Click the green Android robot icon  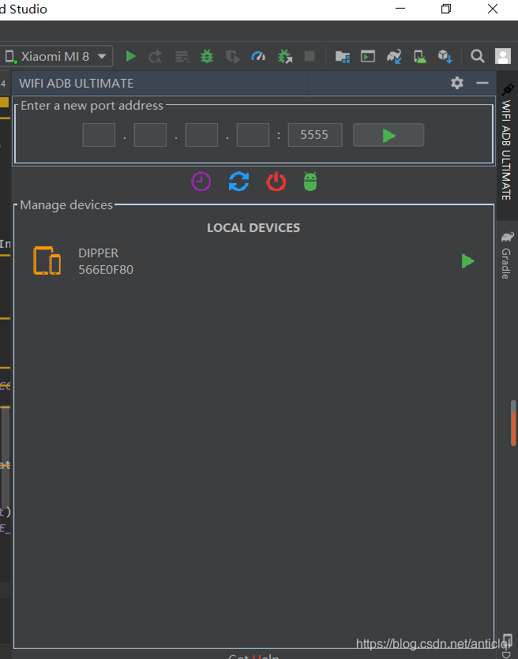click(310, 182)
